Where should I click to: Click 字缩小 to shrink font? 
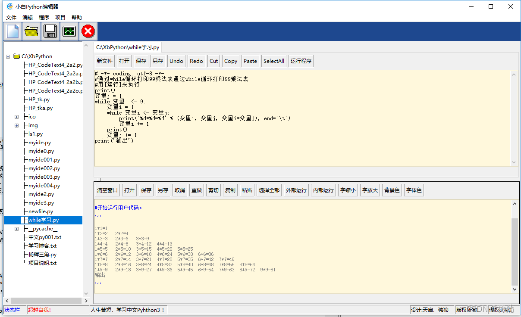click(348, 190)
